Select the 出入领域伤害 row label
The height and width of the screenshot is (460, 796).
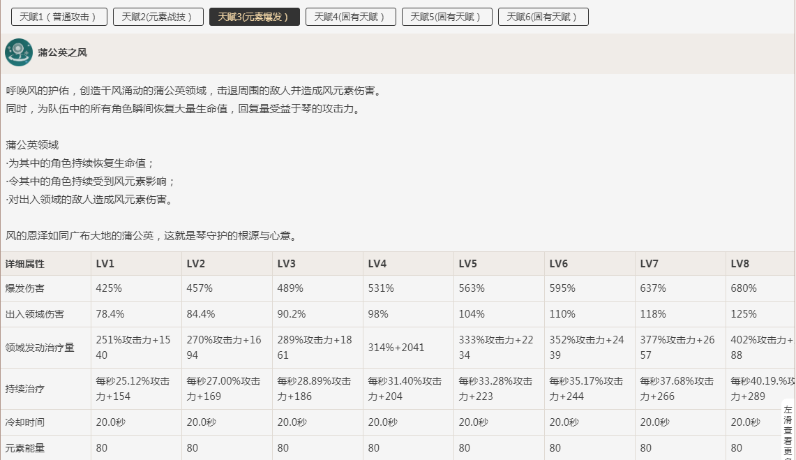click(x=35, y=314)
